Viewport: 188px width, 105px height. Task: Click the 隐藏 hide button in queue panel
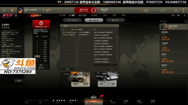[x=41, y=65]
